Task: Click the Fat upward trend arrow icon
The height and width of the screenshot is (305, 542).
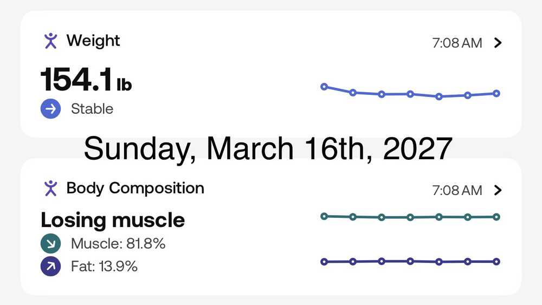Action: point(50,267)
